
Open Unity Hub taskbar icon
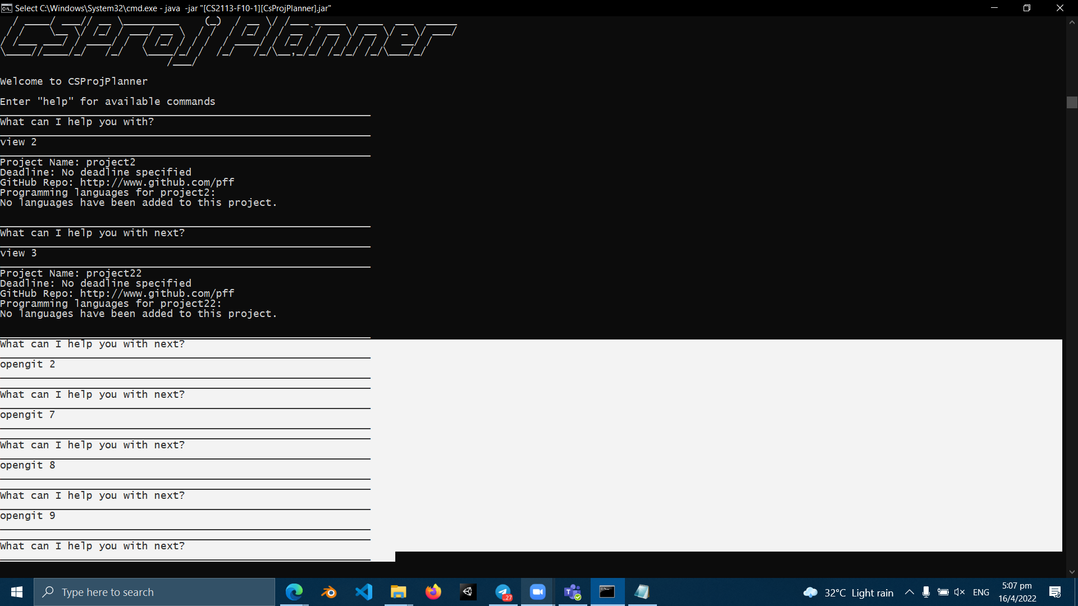tap(468, 592)
